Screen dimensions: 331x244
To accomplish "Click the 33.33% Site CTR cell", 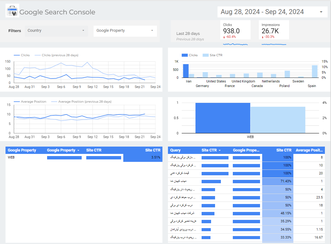I will 278,237.
